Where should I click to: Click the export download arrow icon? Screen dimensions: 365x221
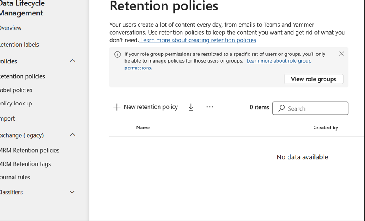(x=191, y=107)
